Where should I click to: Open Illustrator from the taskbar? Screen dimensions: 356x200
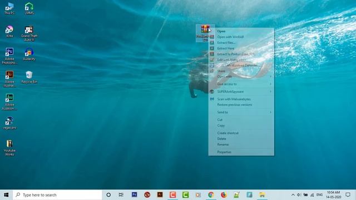(160, 194)
